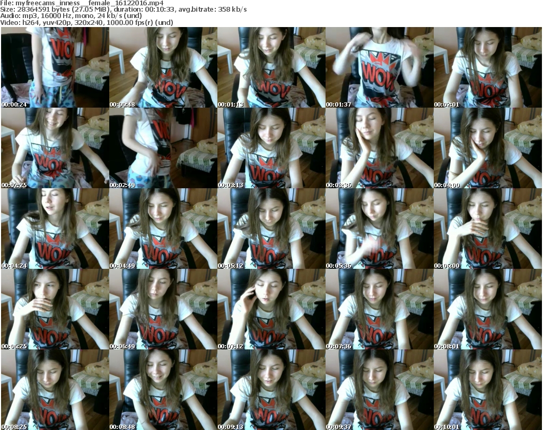This screenshot has height=430, width=543.
Task: Open the 00:07:12 thumbnail
Action: coord(271,309)
